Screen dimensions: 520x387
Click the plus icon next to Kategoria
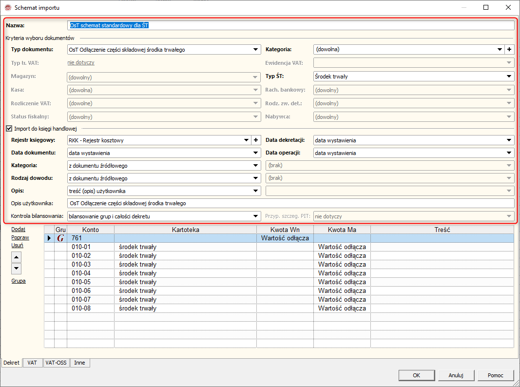[509, 49]
